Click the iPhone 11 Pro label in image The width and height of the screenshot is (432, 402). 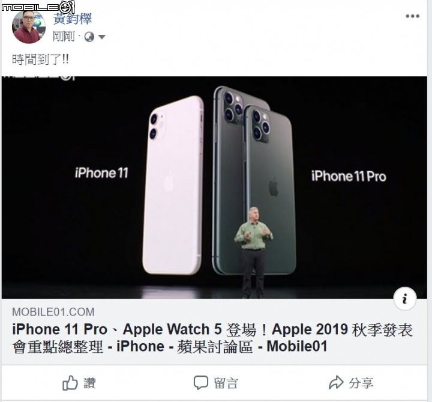tap(349, 176)
